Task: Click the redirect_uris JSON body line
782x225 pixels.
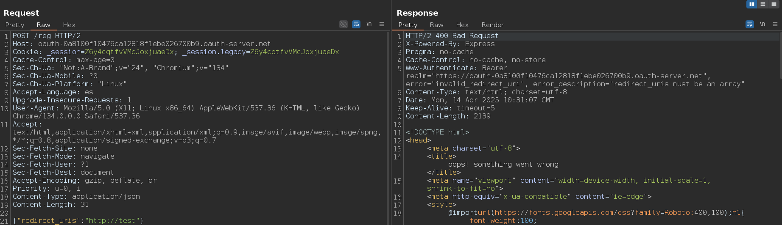Action: pyautogui.click(x=78, y=220)
